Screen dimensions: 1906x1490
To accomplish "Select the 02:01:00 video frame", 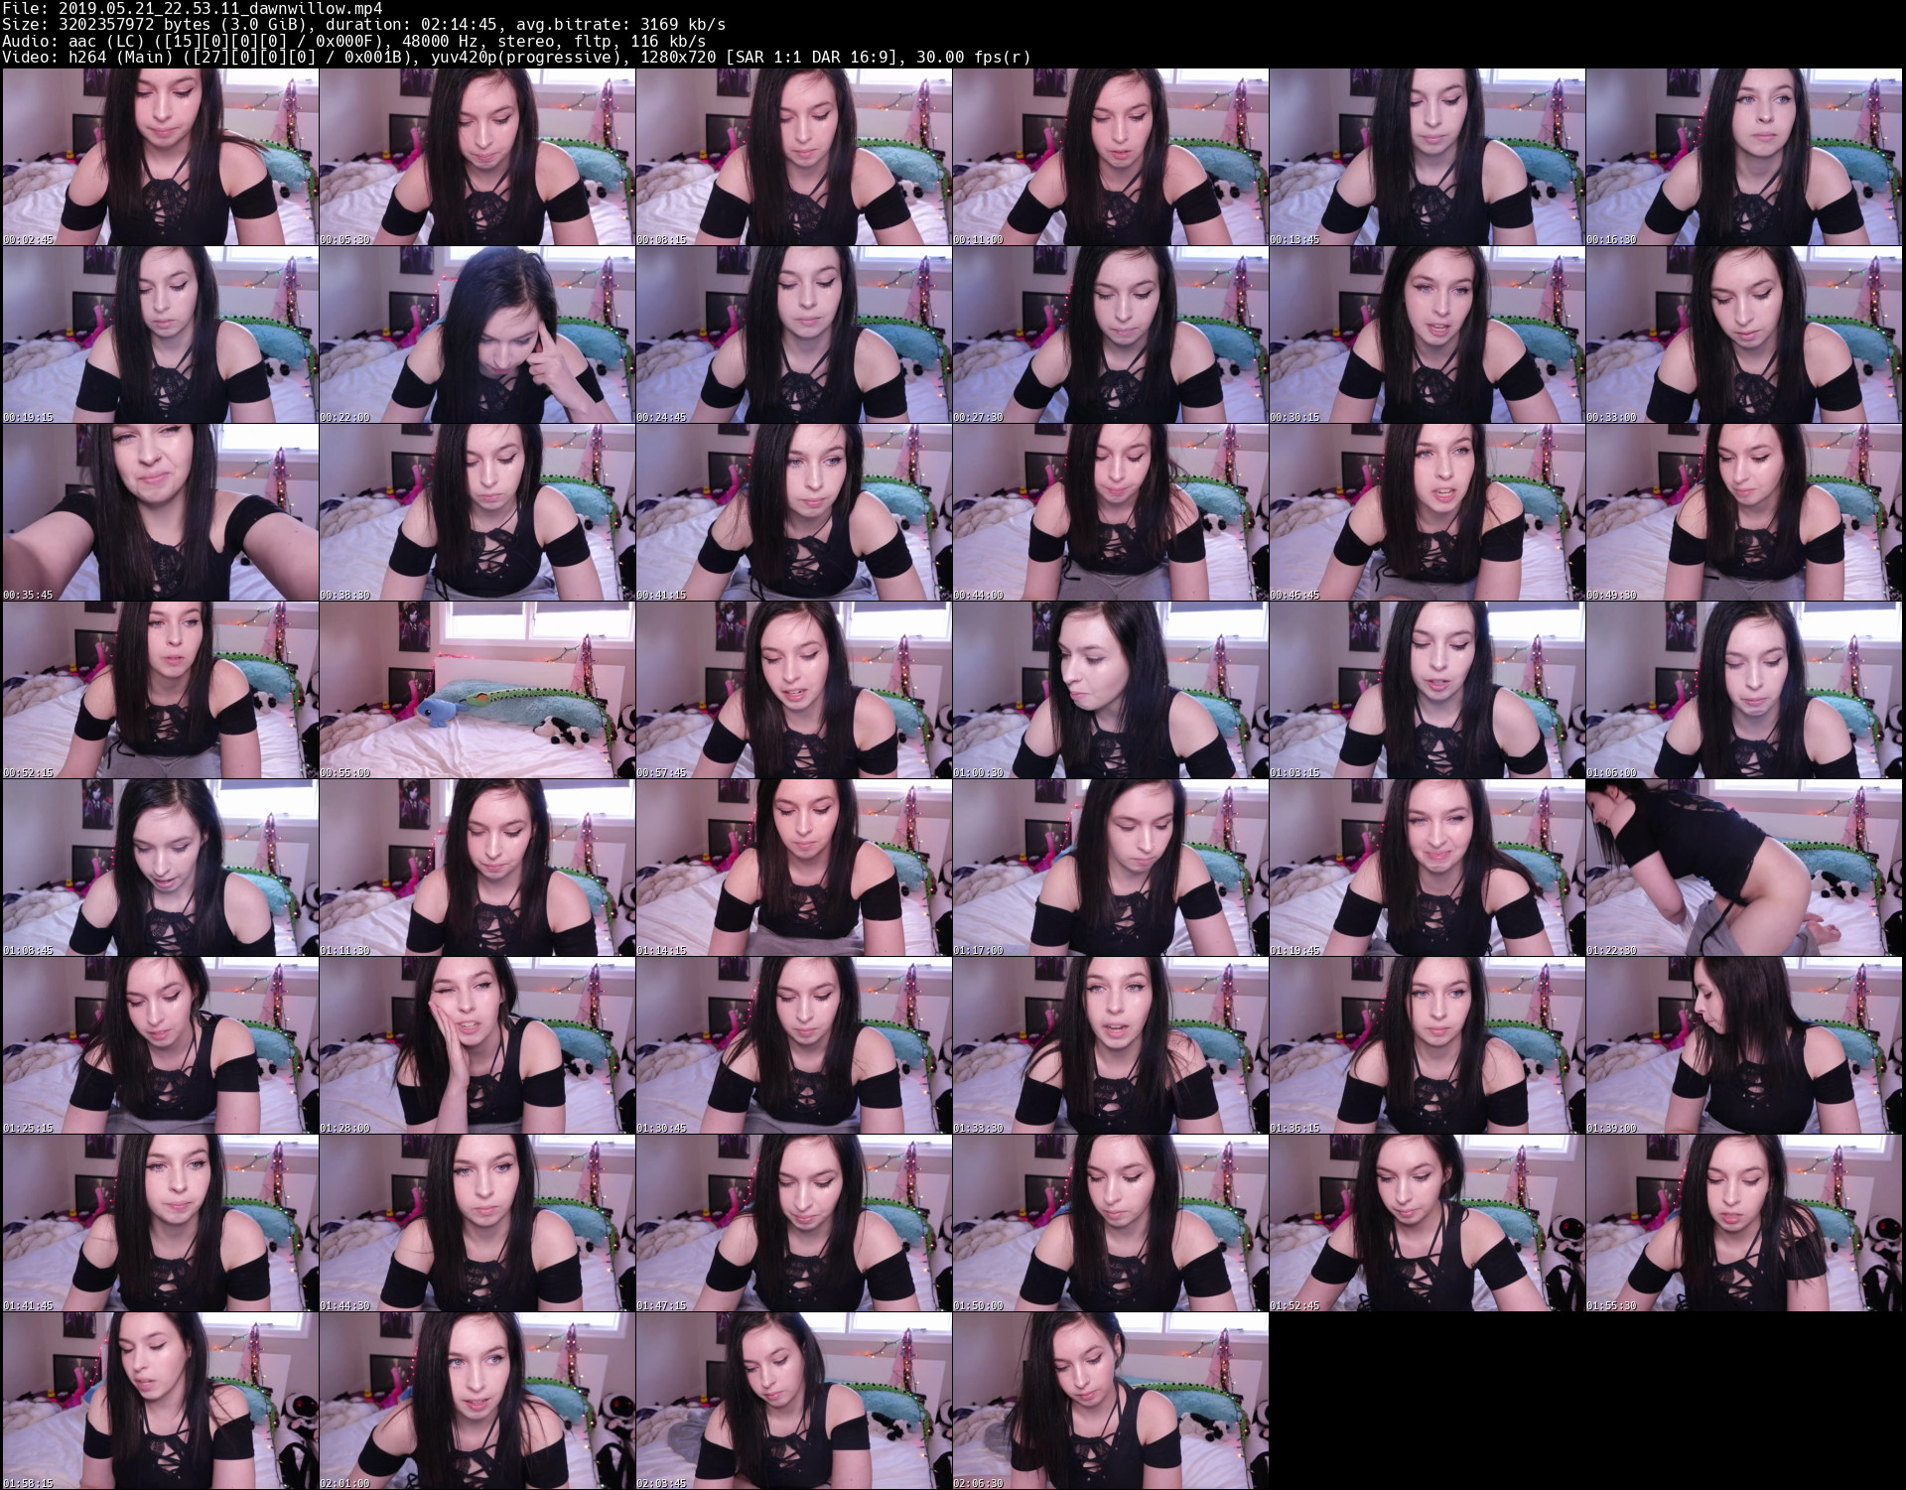I will [476, 1401].
